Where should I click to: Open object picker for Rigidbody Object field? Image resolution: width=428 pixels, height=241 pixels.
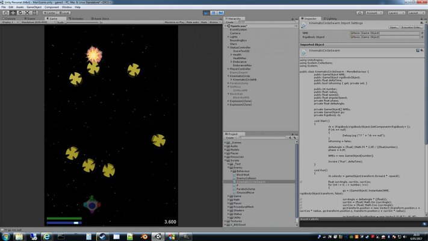(x=423, y=36)
